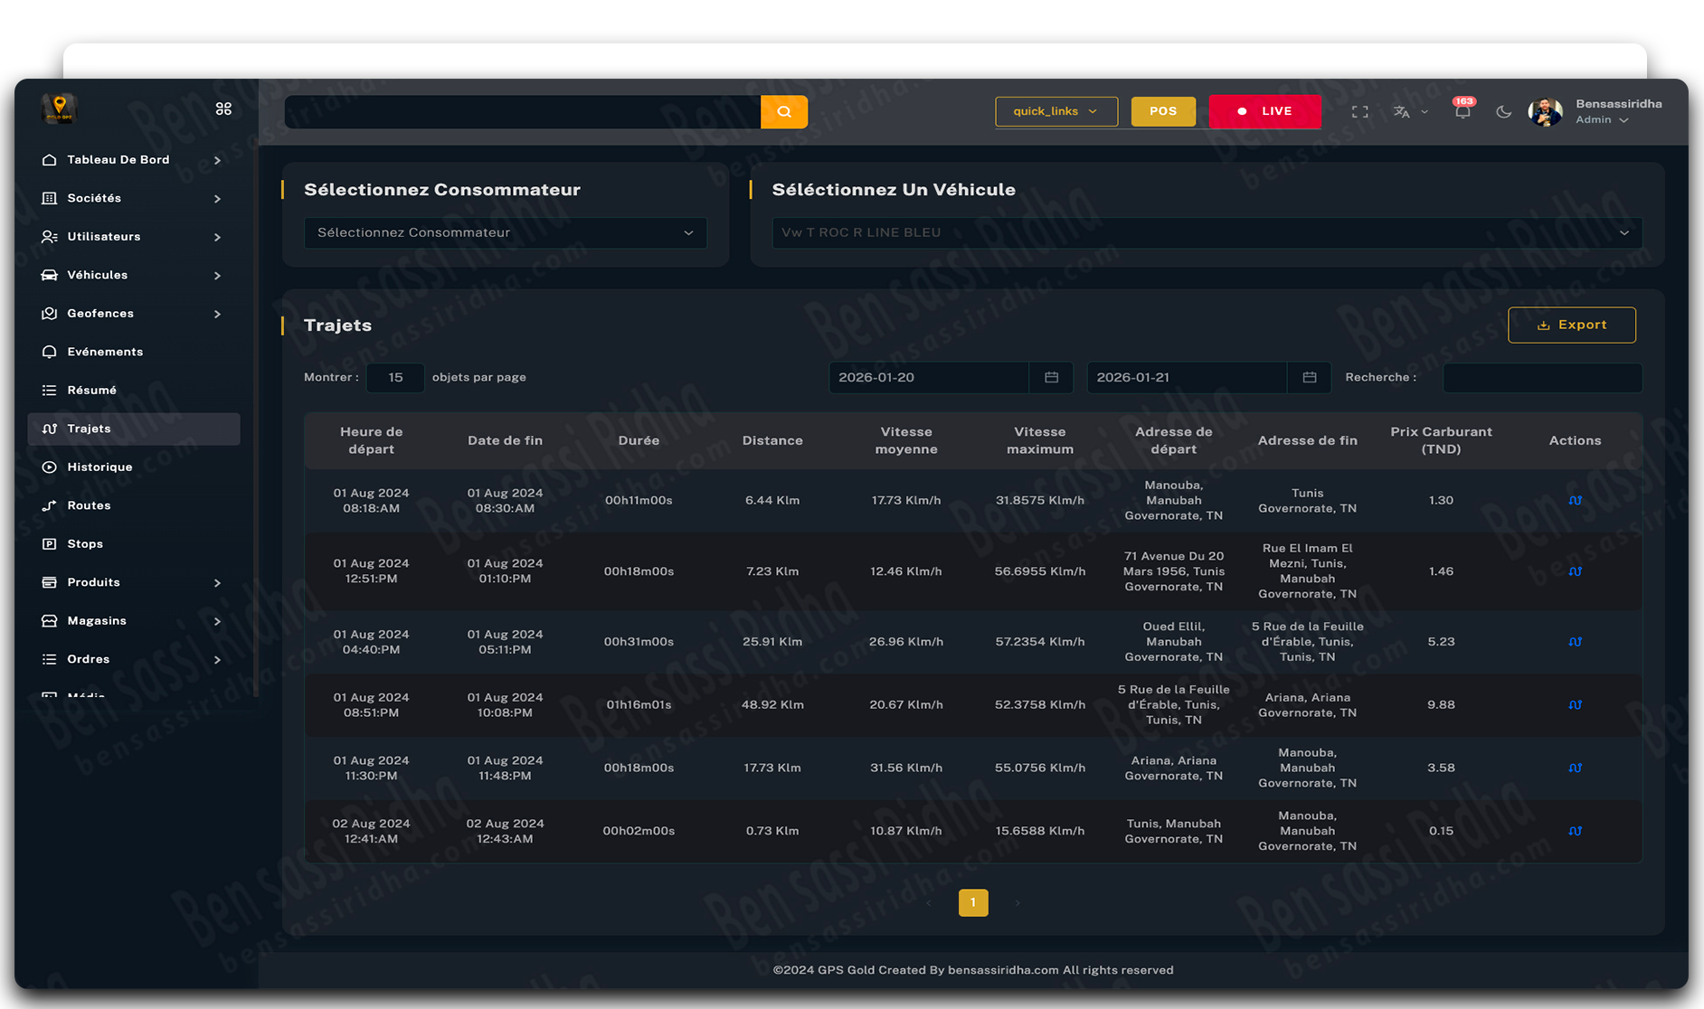This screenshot has height=1009, width=1704.
Task: View route for the 48.92 Klm trip
Action: pyautogui.click(x=1575, y=705)
